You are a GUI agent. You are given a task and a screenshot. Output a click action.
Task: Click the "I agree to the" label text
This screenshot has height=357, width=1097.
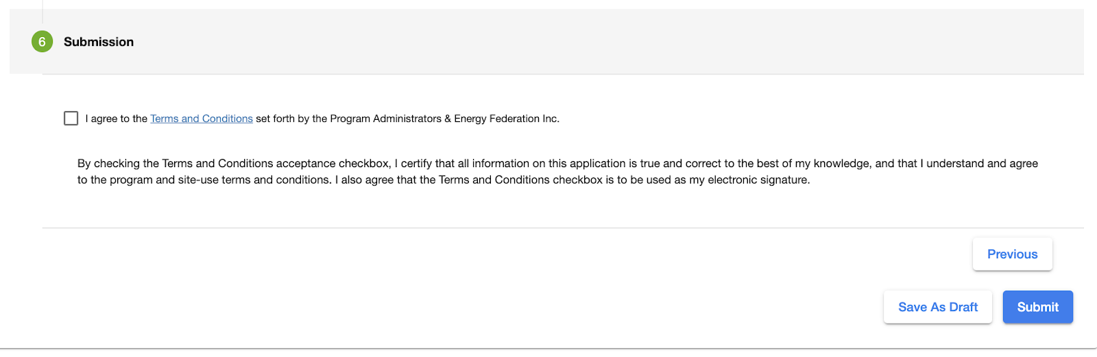pyautogui.click(x=116, y=119)
